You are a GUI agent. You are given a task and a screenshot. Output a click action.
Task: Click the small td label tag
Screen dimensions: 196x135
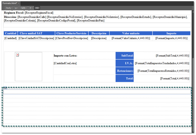5,88
